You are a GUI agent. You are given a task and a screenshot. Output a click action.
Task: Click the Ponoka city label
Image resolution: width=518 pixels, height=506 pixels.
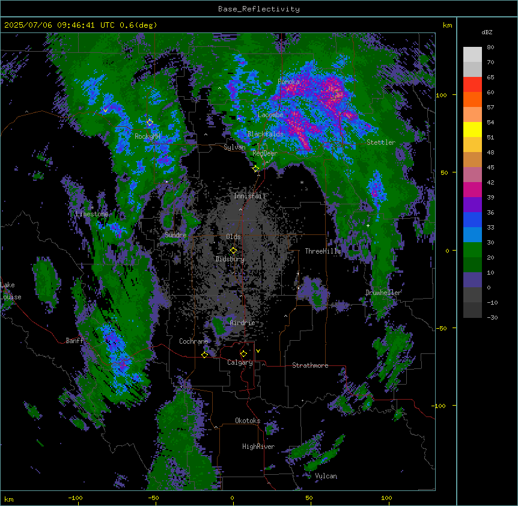pyautogui.click(x=288, y=82)
